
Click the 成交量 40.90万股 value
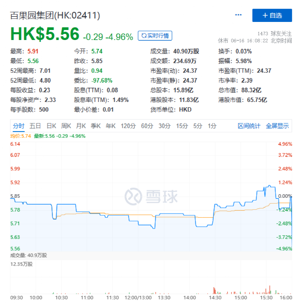pyautogui.click(x=186, y=51)
